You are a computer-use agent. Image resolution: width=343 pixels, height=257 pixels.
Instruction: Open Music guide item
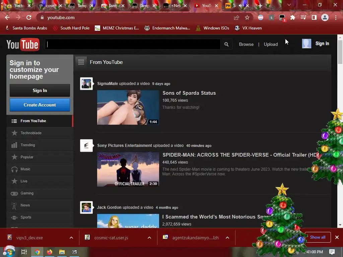[40, 169]
